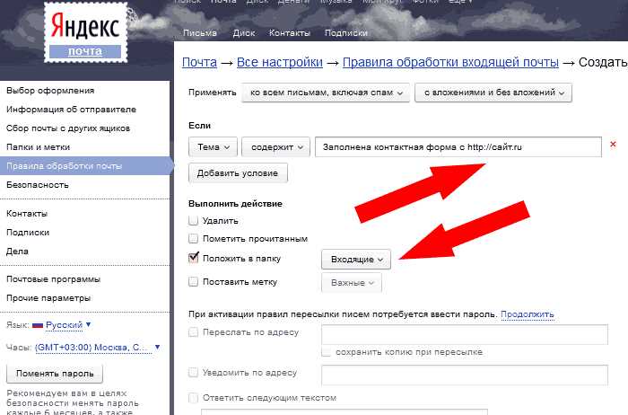Remove condition with red X icon
The image size is (628, 415).
tap(613, 145)
